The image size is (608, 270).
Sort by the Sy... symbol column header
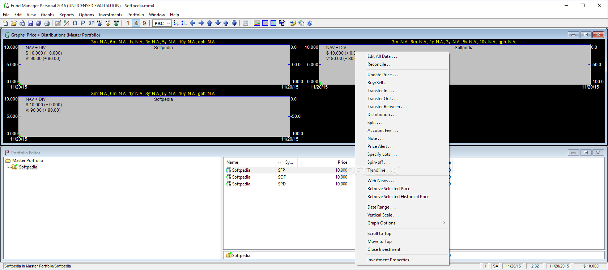point(287,162)
